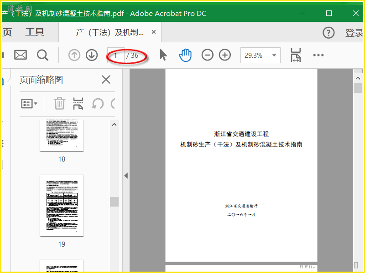
Task: Minimize the Acrobat window
Action: [x=302, y=13]
